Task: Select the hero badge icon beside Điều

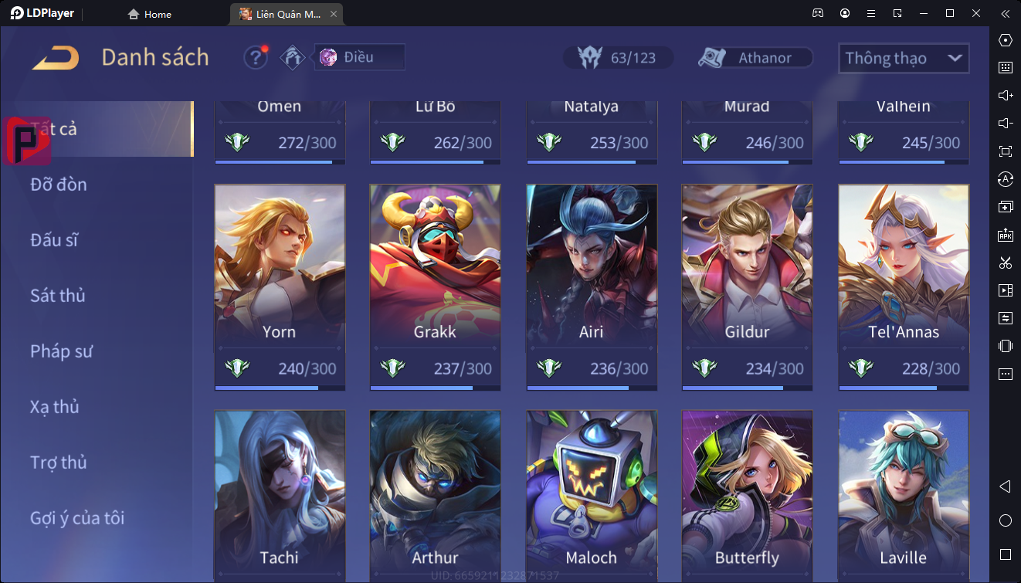Action: tap(293, 57)
